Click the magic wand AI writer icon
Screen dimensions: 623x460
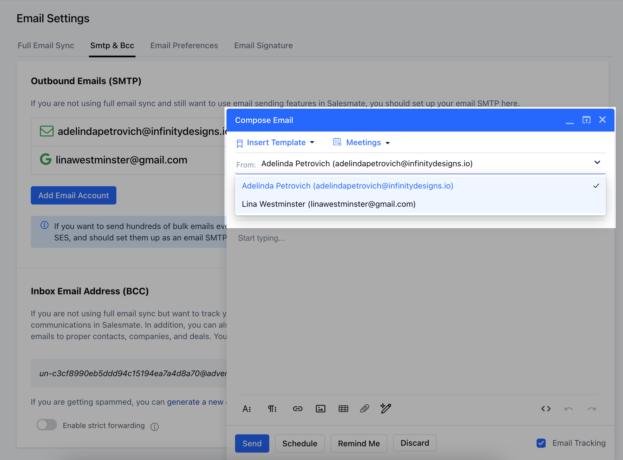(x=386, y=408)
